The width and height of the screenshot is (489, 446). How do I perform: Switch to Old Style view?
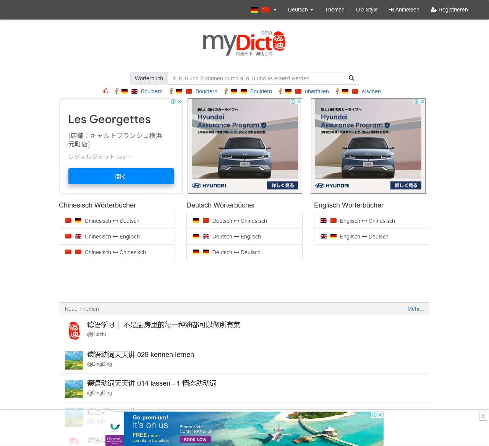tap(367, 10)
